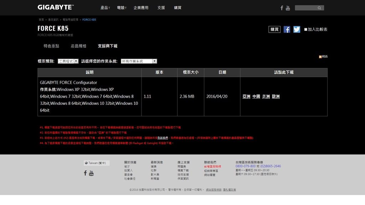Open the 購買 menu item in the header
The width and height of the screenshot is (365, 205).
point(178,8)
